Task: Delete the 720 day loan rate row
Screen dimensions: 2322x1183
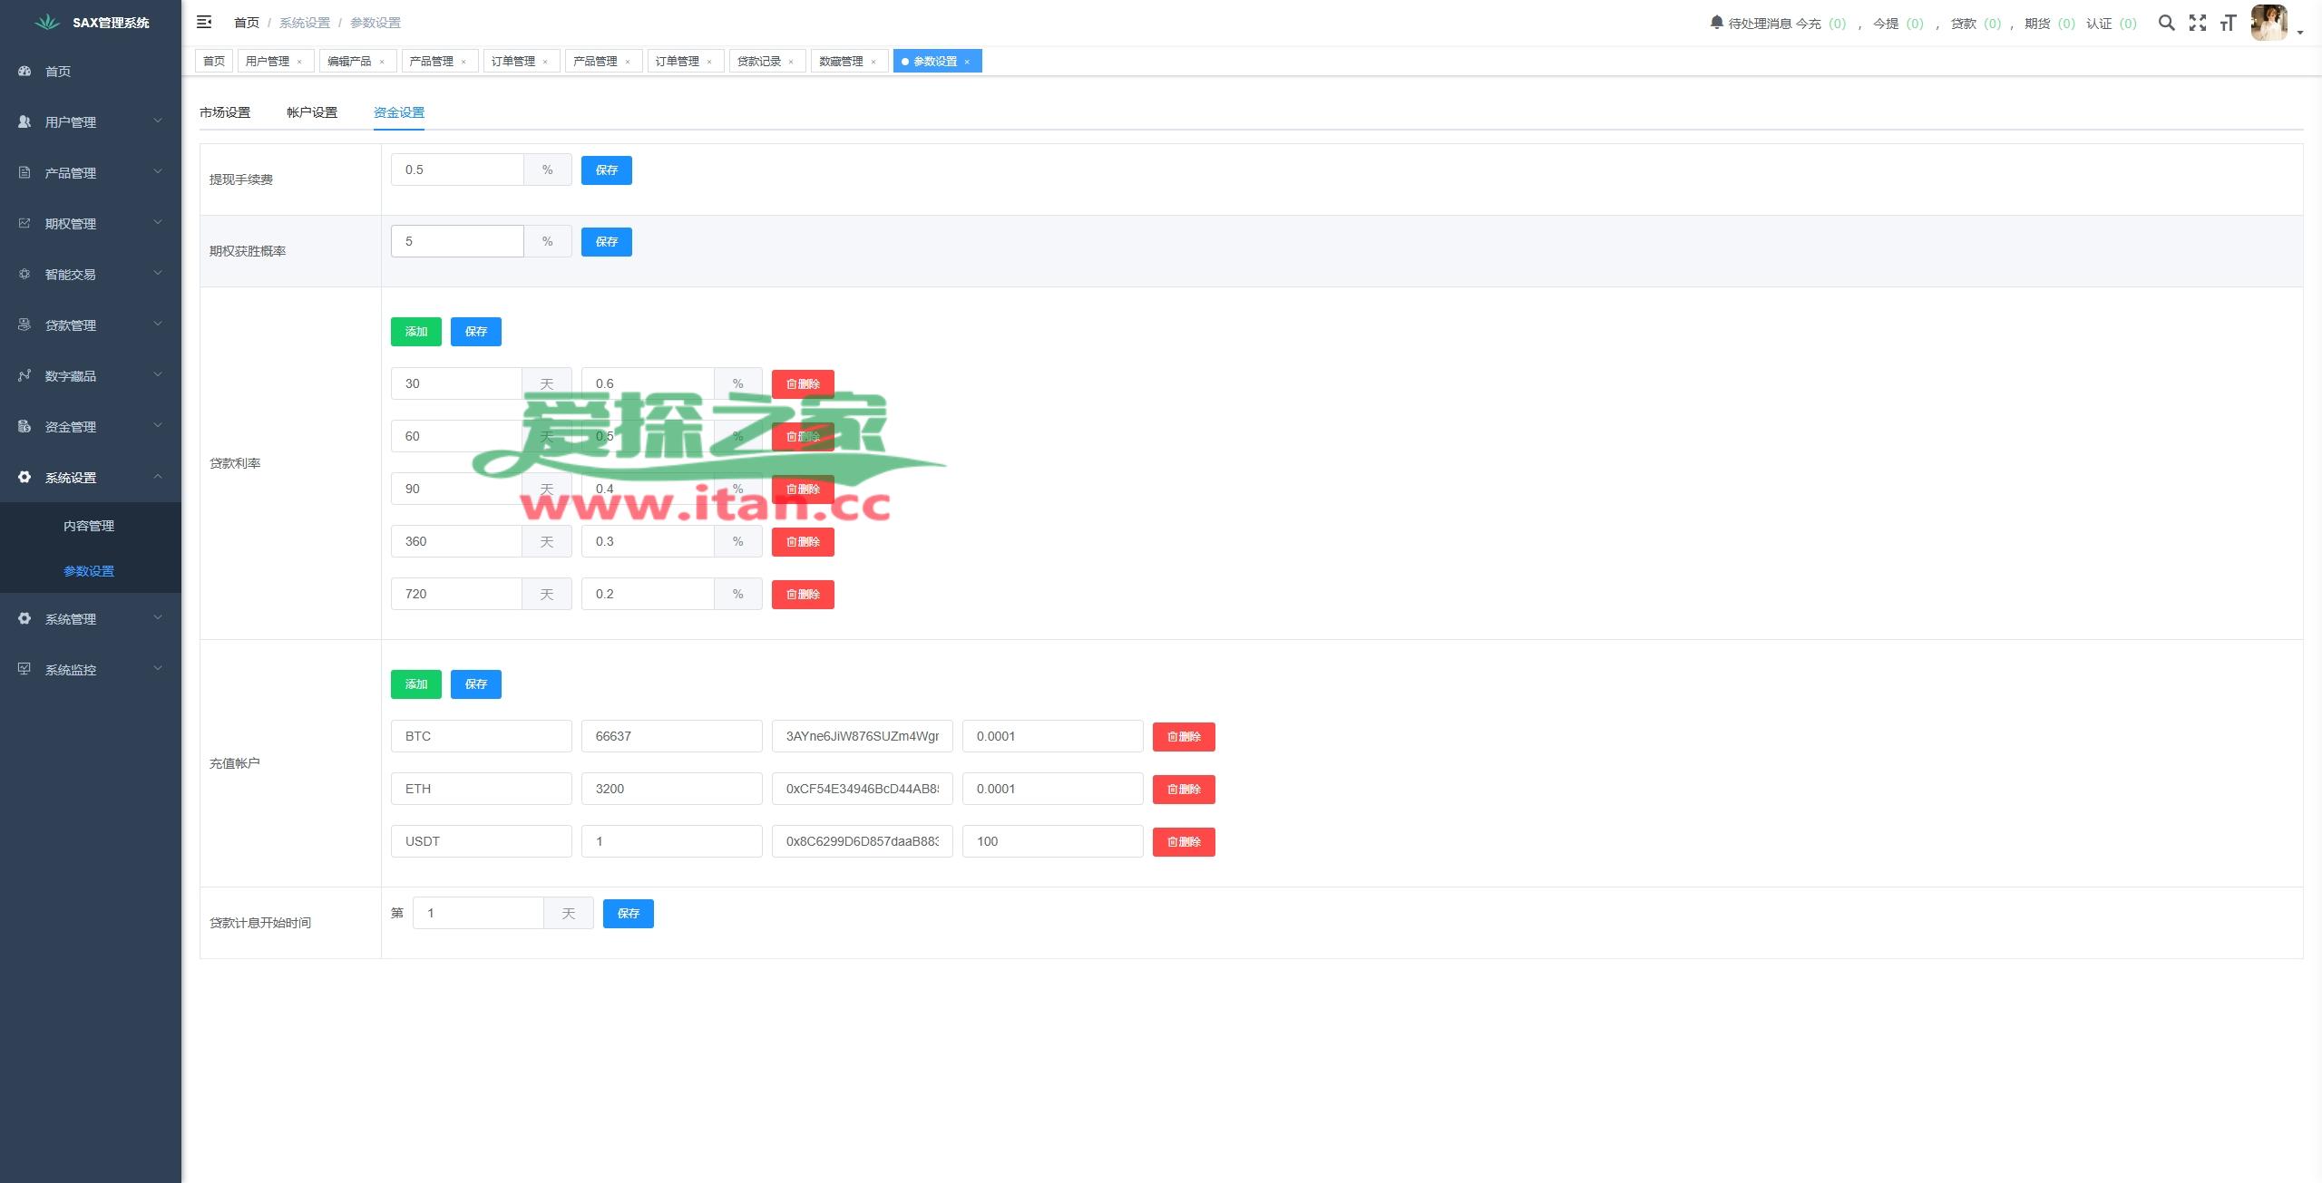Action: 803,595
